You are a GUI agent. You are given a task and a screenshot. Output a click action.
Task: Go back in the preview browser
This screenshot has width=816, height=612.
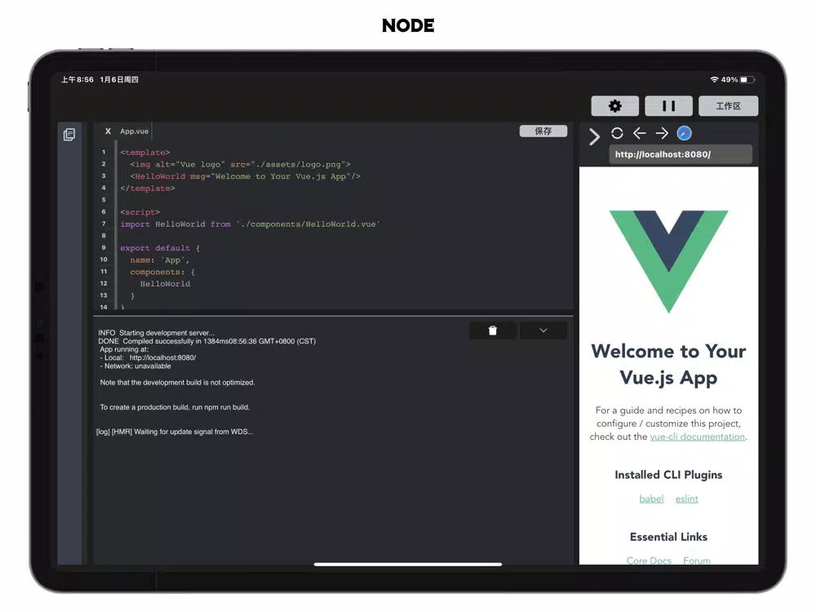tap(640, 133)
